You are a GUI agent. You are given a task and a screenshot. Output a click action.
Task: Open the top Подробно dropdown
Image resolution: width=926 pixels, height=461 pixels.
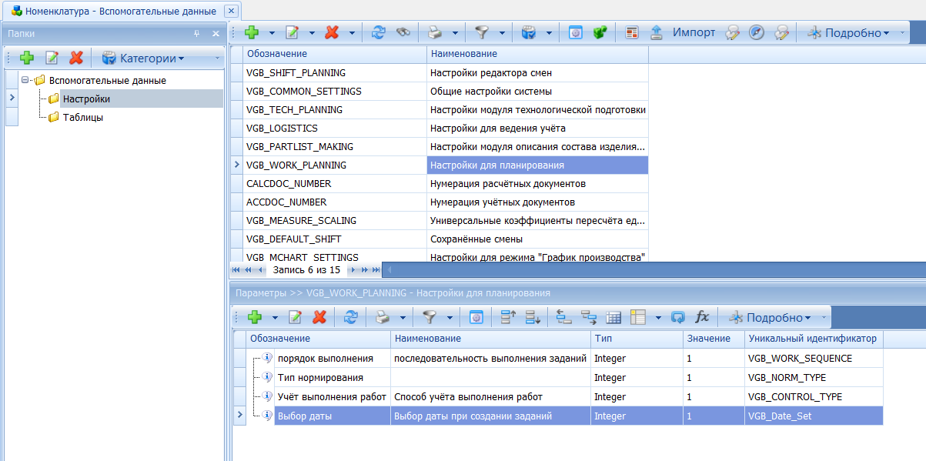(847, 32)
